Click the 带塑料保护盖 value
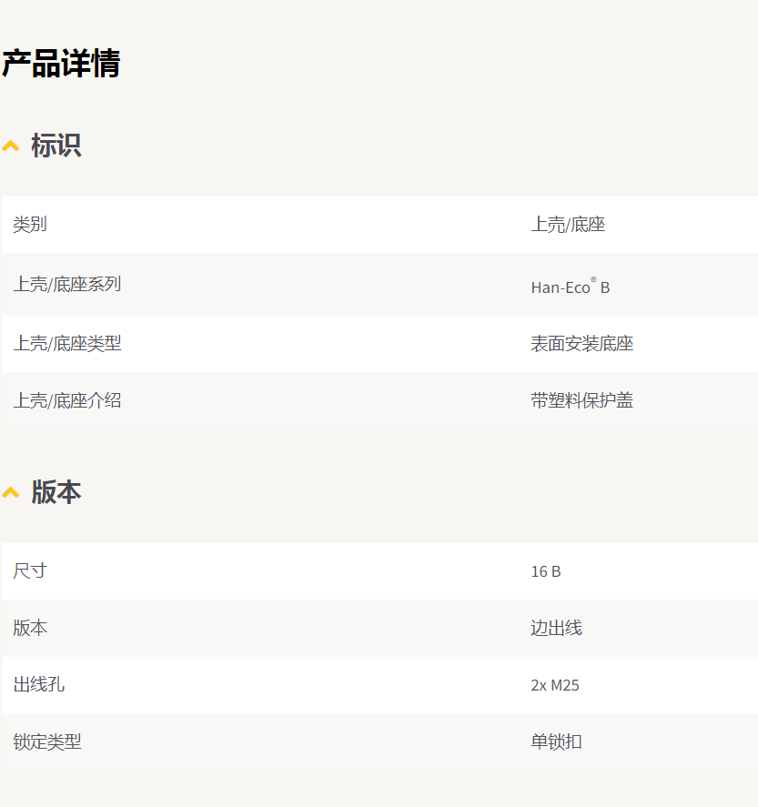The image size is (758, 807). pyautogui.click(x=581, y=400)
